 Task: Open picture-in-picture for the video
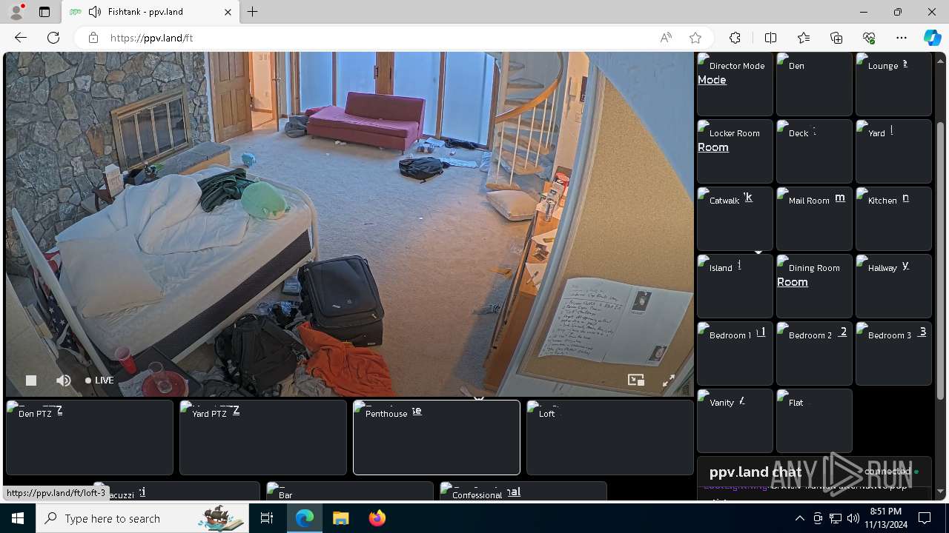click(636, 381)
